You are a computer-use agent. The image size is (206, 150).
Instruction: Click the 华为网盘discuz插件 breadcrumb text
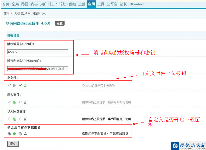click(27, 13)
